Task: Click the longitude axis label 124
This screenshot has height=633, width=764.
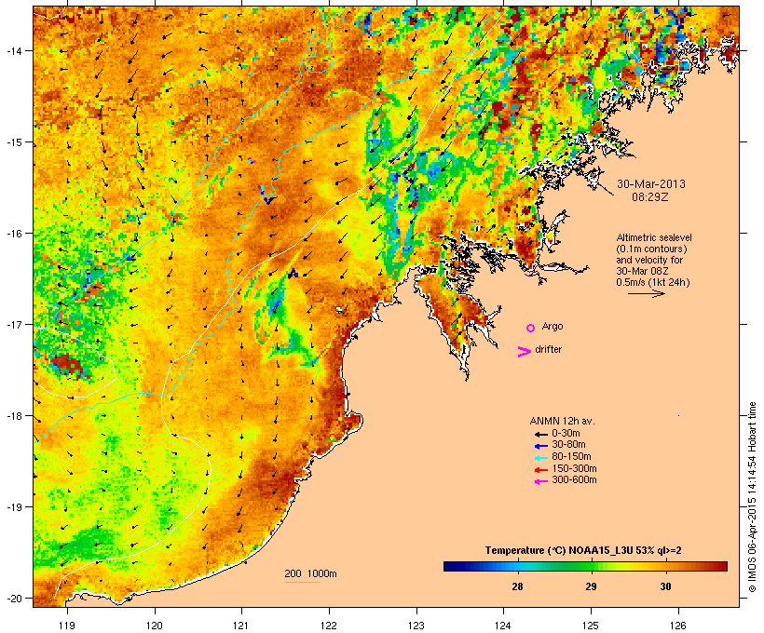Action: tap(503, 626)
